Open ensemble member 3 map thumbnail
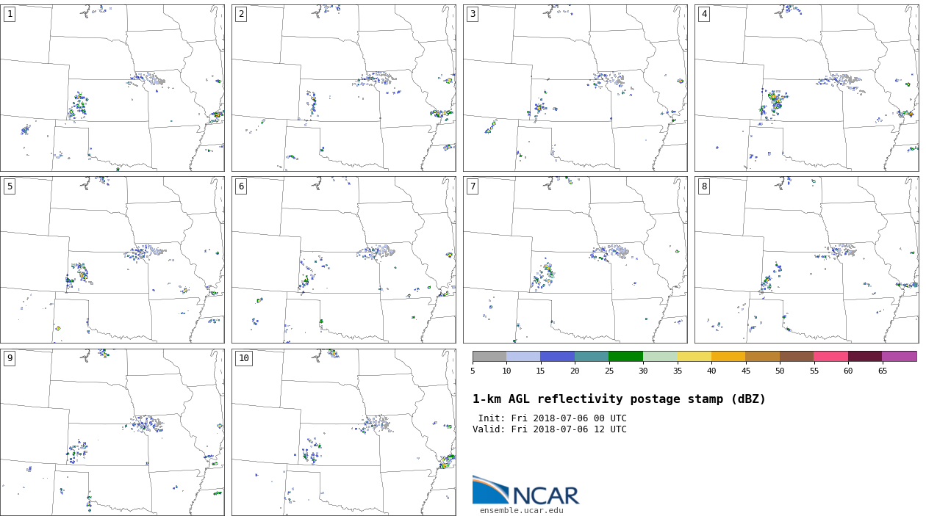Screen dimensions: 926x516 point(575,88)
